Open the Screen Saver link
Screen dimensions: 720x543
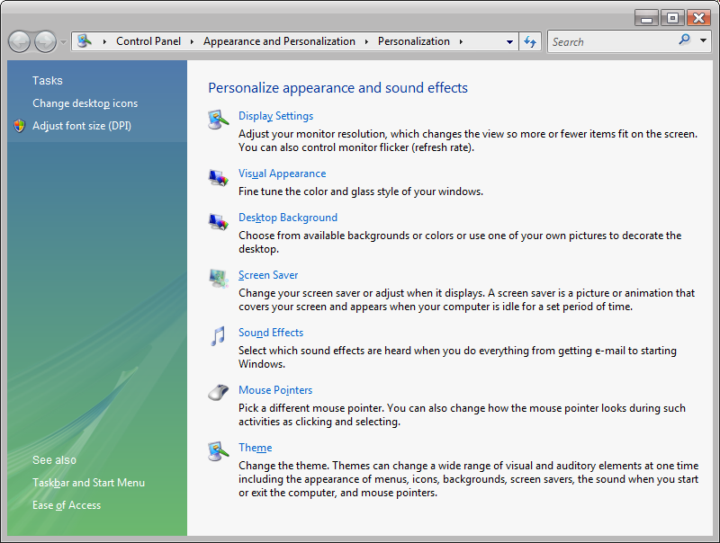coord(268,275)
